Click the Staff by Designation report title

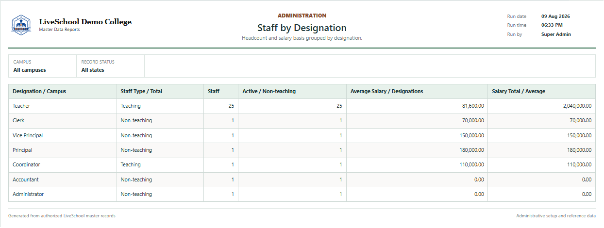[x=302, y=28]
